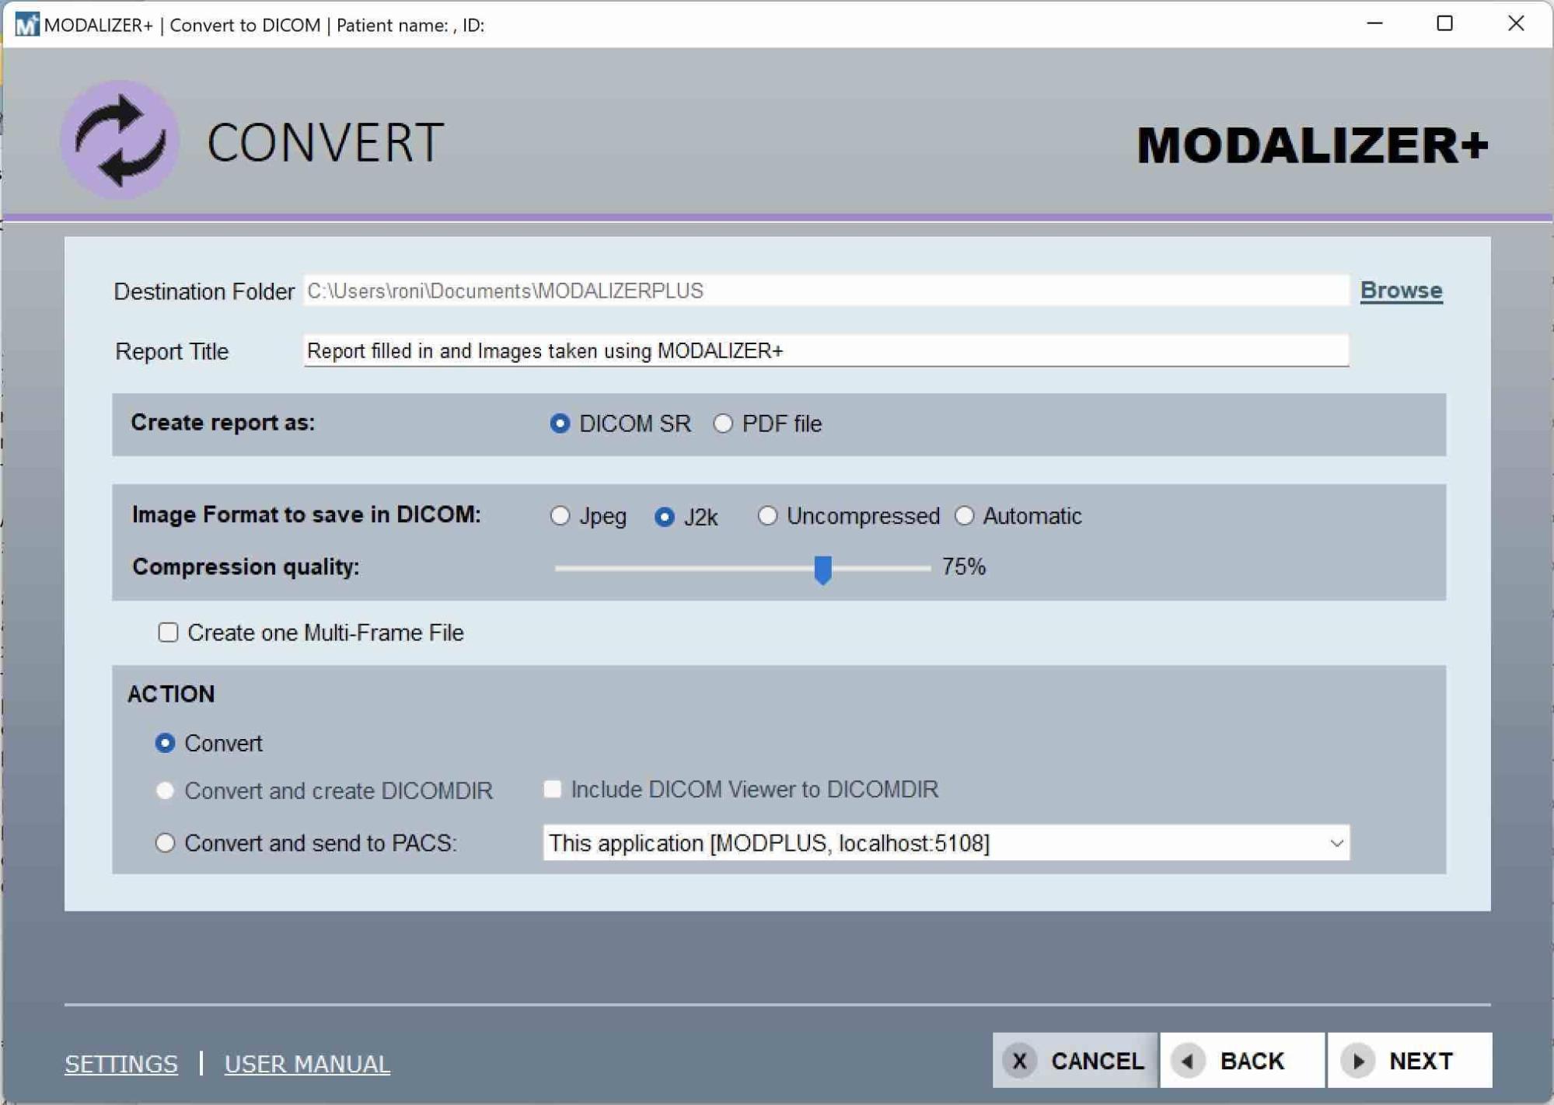Maximize the Convert to DICOM window

[1444, 24]
